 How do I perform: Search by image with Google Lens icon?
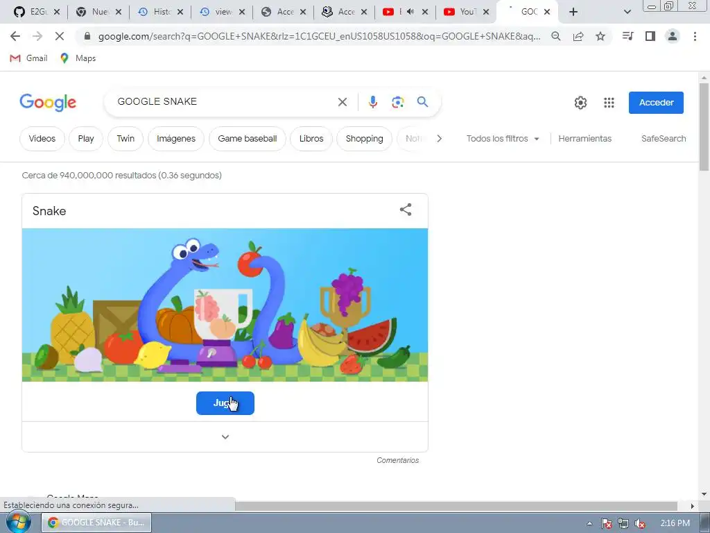coord(397,102)
